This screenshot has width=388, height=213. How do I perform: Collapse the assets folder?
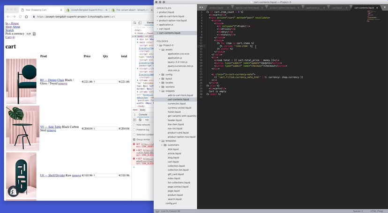pyautogui.click(x=160, y=50)
